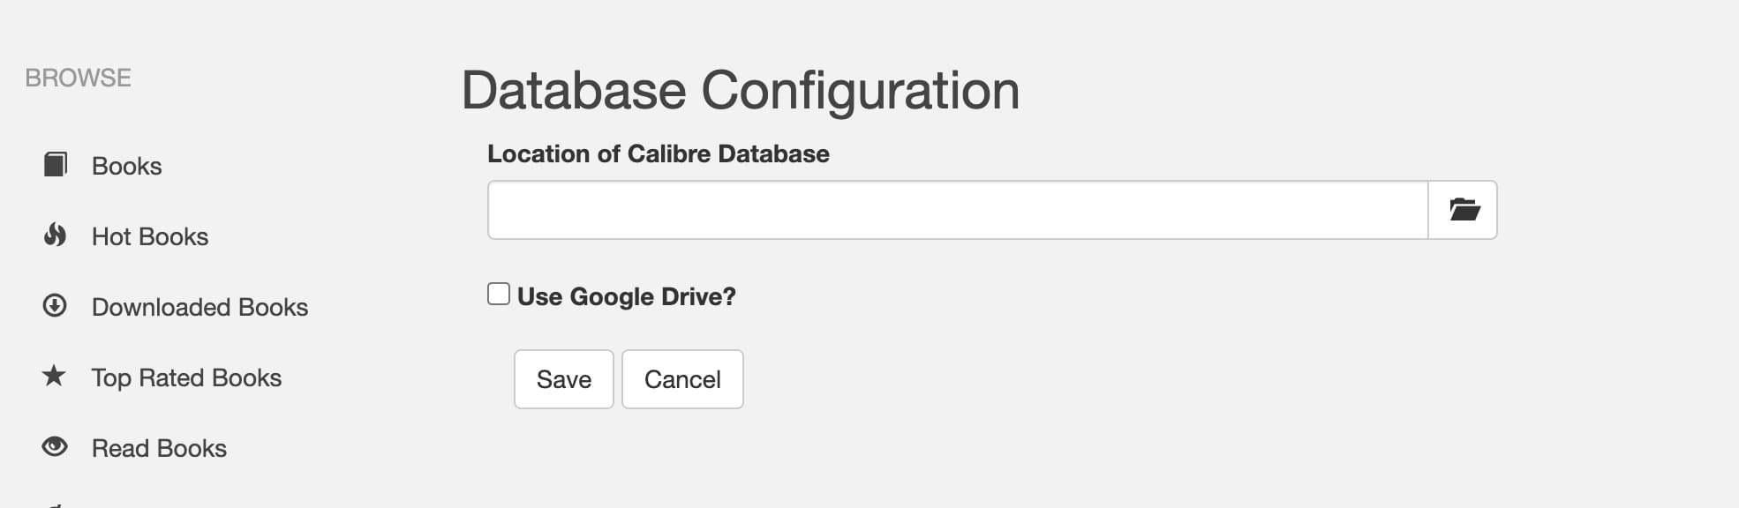Open the folder browser for database location
1739x508 pixels.
pyautogui.click(x=1463, y=210)
